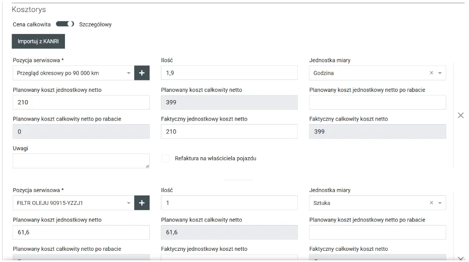Expand the Sztuka unit of measure dropdown
469x262 pixels.
pyautogui.click(x=440, y=203)
